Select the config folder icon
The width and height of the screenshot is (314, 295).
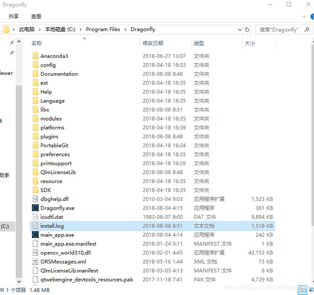pyautogui.click(x=35, y=65)
